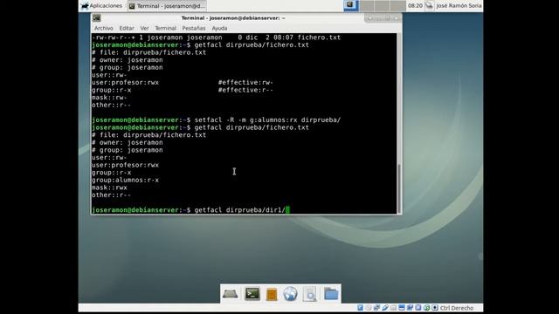The width and height of the screenshot is (559, 314).
Task: Click the 'group:alumnos:r-x' output line
Action: tap(125, 181)
